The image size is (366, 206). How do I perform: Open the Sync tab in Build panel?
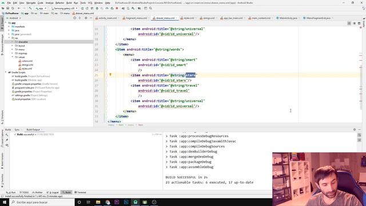[x=17, y=130]
